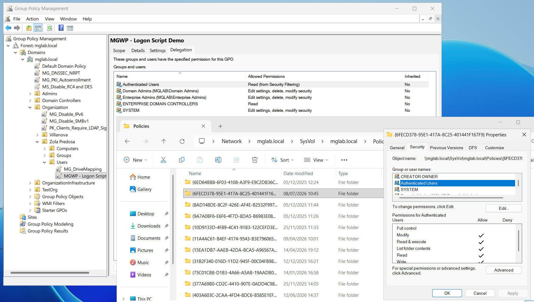Expand the Villanova OU
534x302 pixels.
pyautogui.click(x=37, y=135)
